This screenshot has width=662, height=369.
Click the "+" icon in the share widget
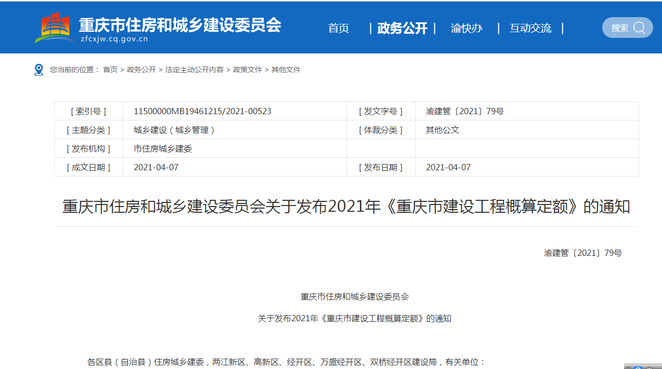pyautogui.click(x=649, y=367)
